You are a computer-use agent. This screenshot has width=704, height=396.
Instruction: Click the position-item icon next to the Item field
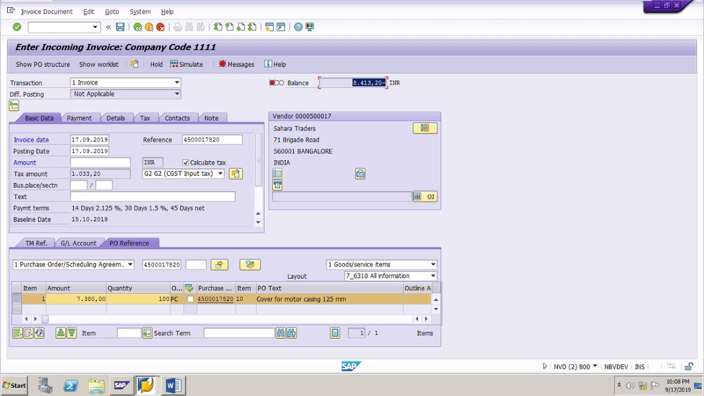(x=147, y=333)
